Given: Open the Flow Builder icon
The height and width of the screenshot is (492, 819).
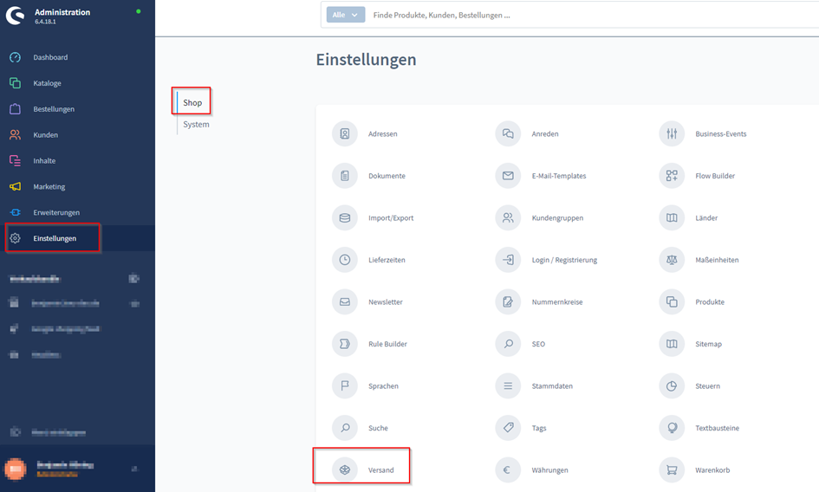Looking at the screenshot, I should pyautogui.click(x=672, y=176).
